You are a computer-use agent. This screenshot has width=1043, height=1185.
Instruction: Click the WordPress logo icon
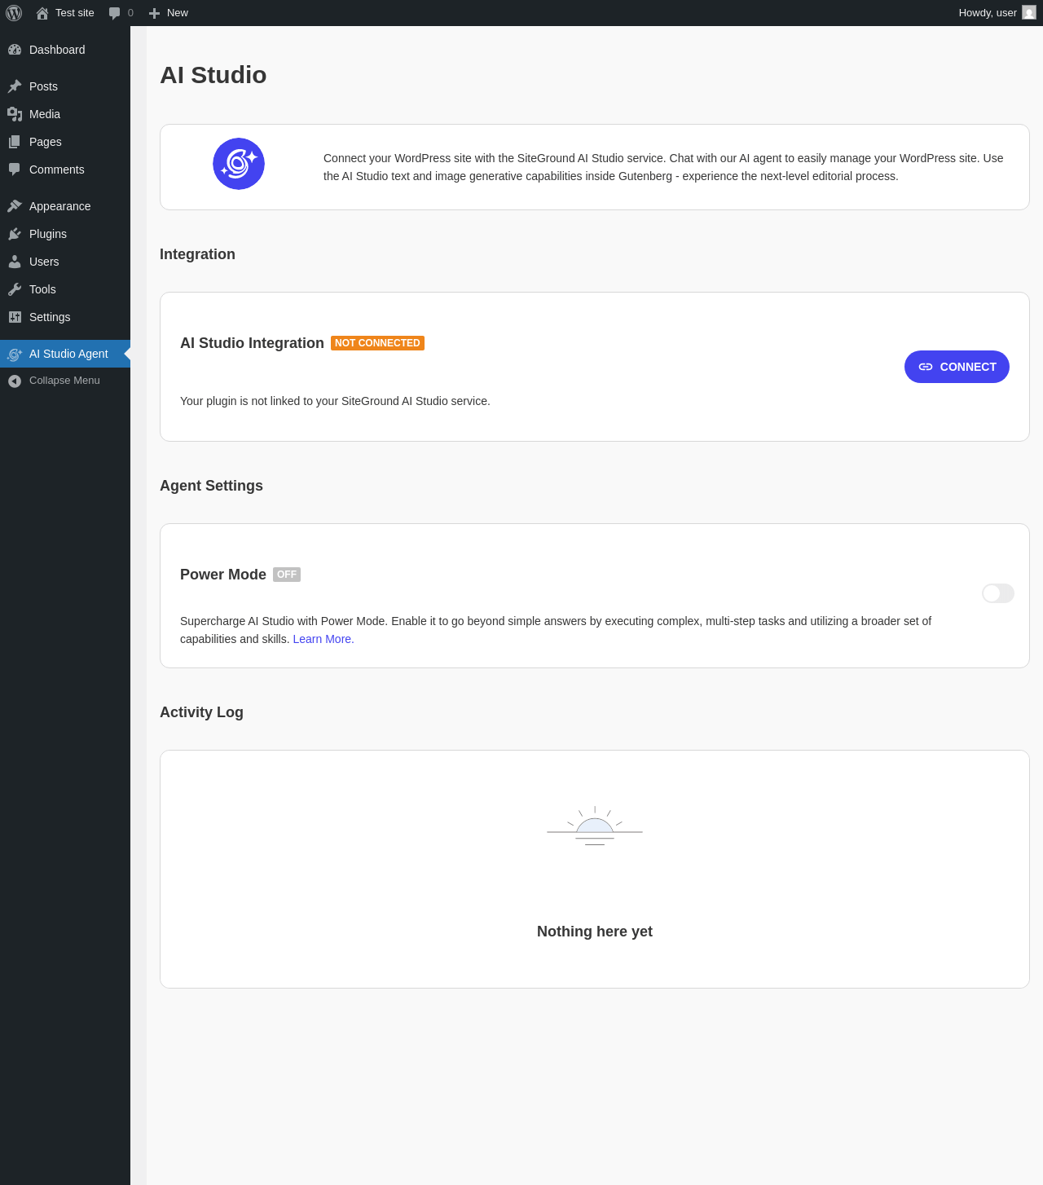tap(14, 13)
